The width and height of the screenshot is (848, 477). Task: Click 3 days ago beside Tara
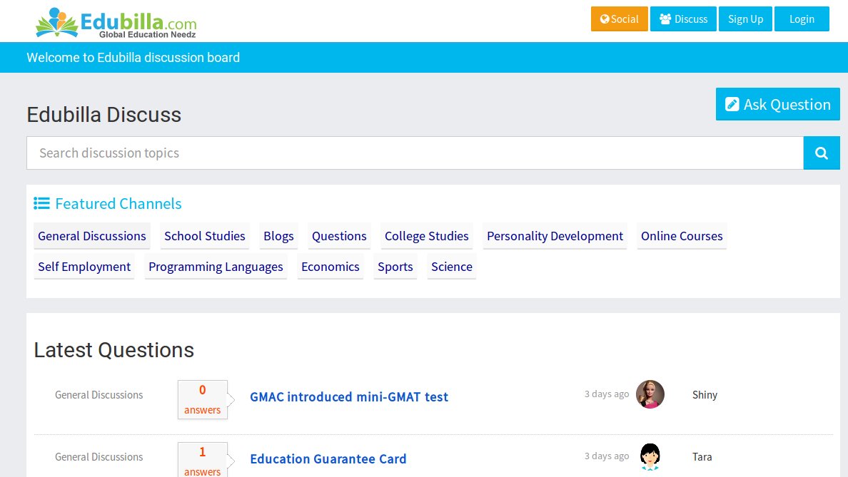[606, 456]
